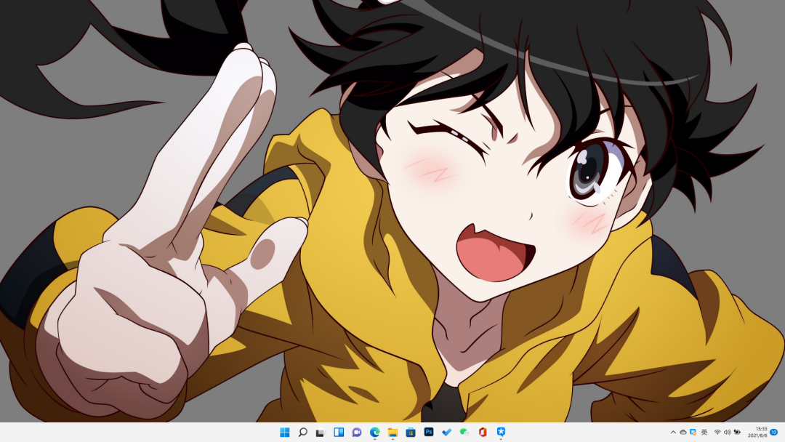Switch to blue star app in taskbar
The width and height of the screenshot is (785, 442).
pos(501,433)
